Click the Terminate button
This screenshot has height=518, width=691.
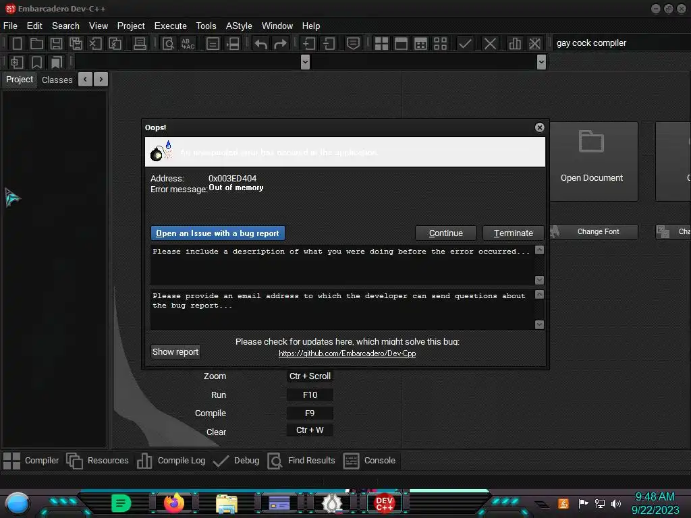[x=514, y=233]
